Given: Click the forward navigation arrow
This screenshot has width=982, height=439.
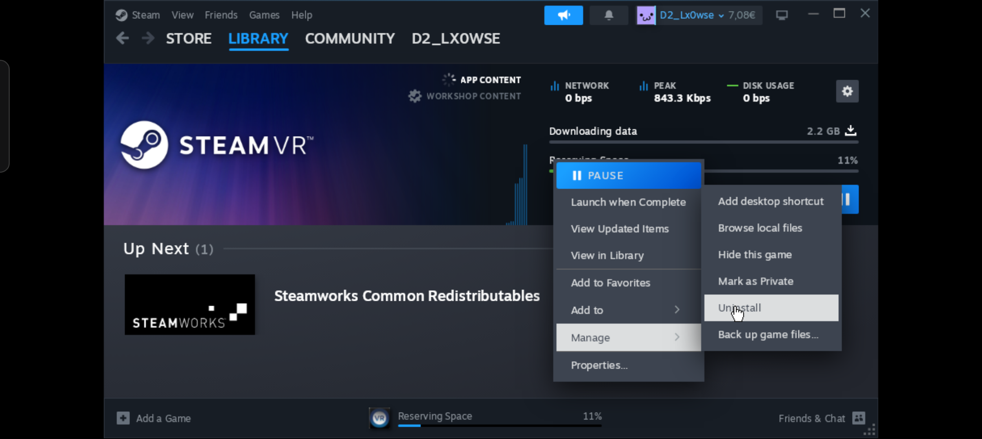Looking at the screenshot, I should (x=148, y=39).
